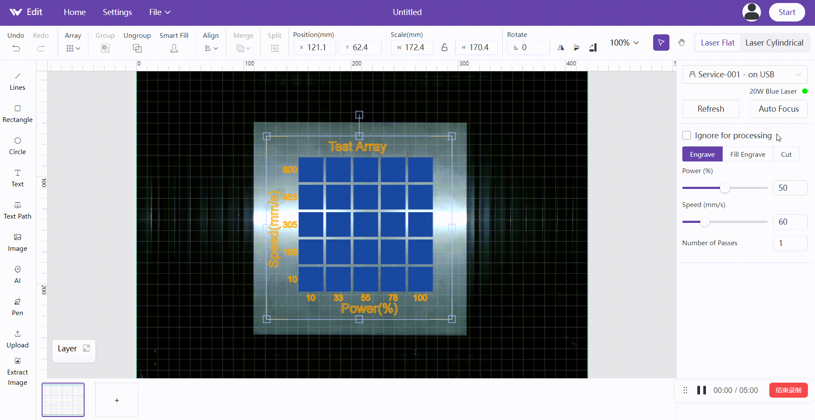Open the Settings menu
The image size is (815, 420).
point(117,12)
